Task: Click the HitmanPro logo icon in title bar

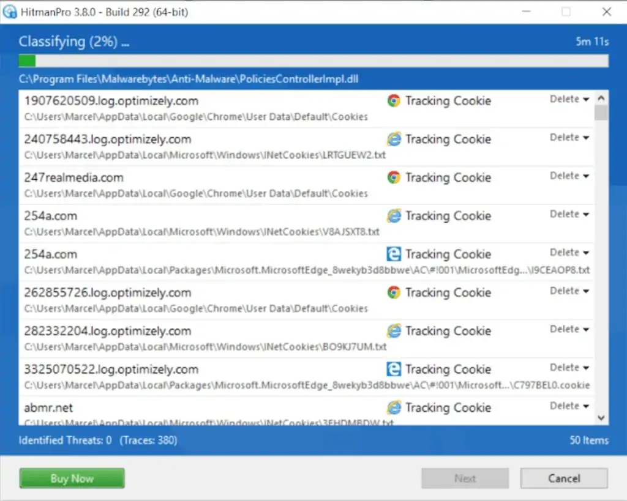Action: click(x=10, y=12)
